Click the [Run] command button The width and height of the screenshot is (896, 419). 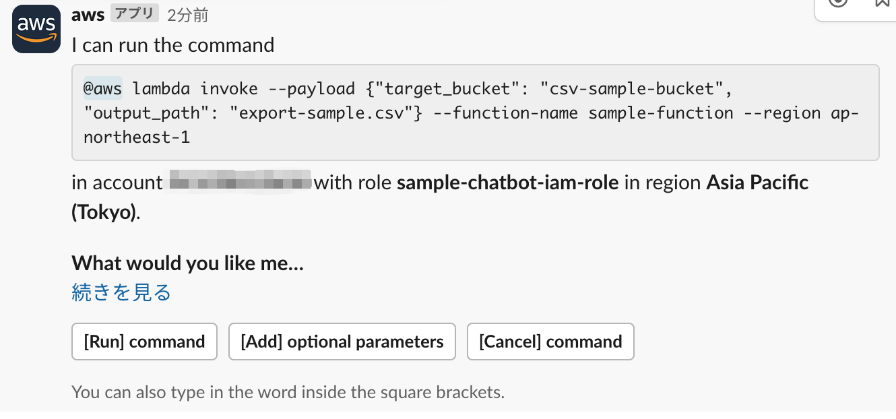point(144,342)
